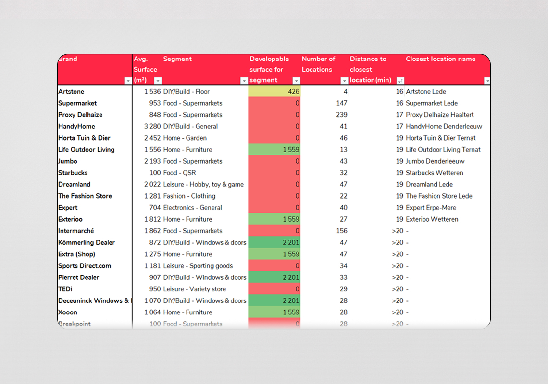
Task: Click the green 1 559 cell for Exterioo
Action: (x=274, y=219)
